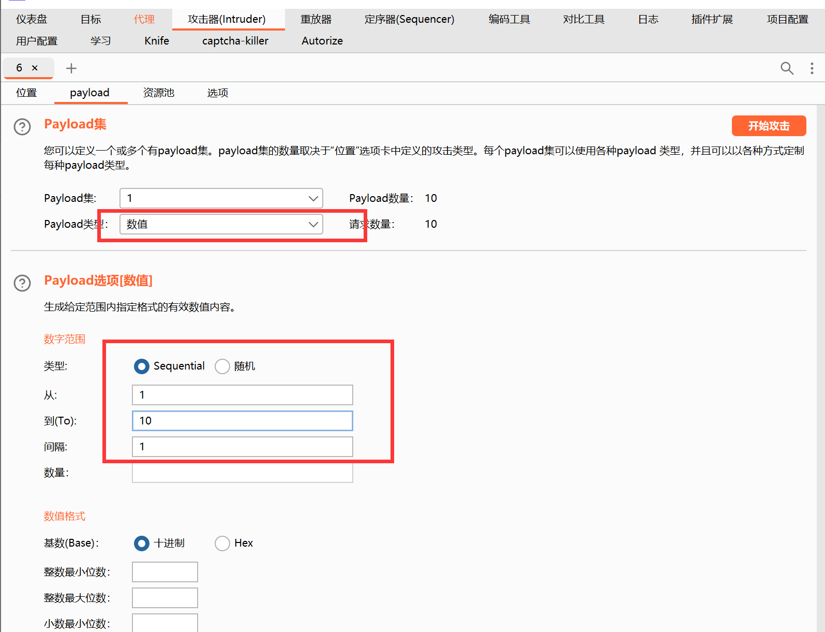Click the 数值格式 section heading

pos(65,516)
